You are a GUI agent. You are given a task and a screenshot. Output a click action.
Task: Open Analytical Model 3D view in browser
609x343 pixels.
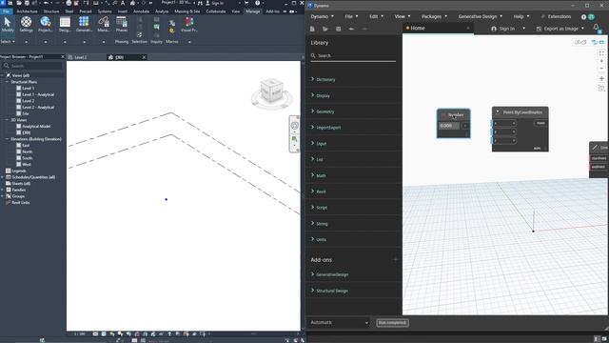click(36, 126)
